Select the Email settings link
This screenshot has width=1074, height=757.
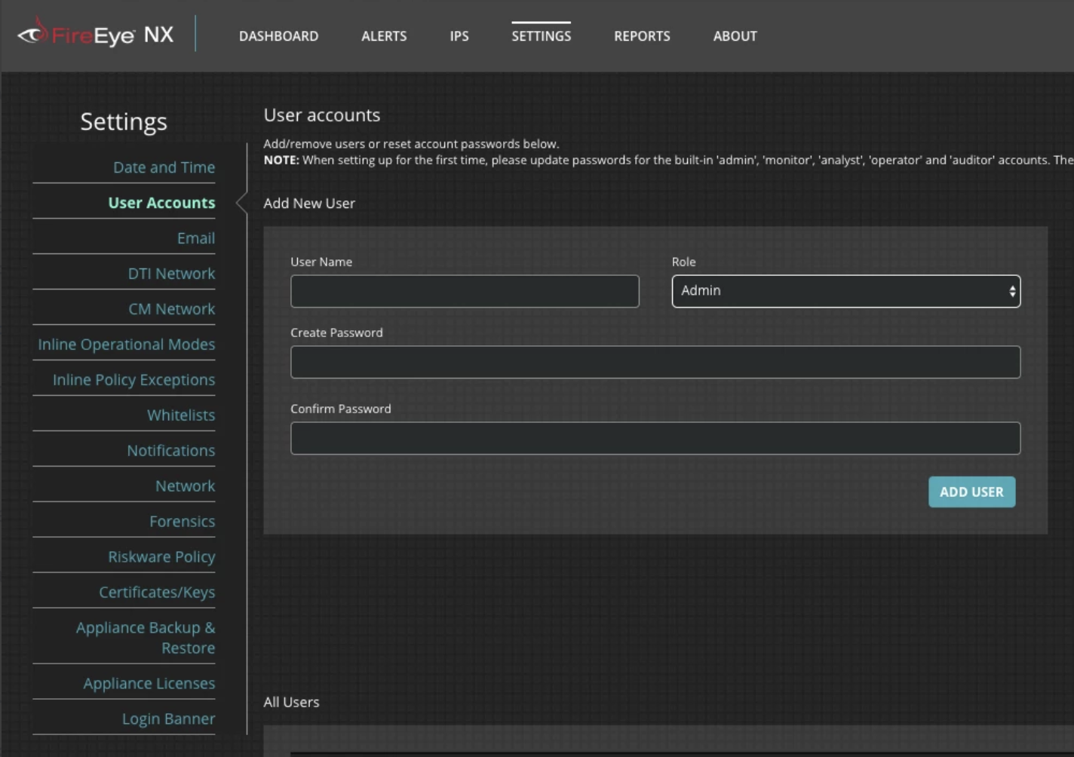pyautogui.click(x=195, y=238)
